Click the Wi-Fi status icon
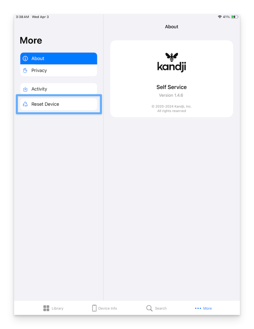The image size is (254, 329). click(x=220, y=17)
